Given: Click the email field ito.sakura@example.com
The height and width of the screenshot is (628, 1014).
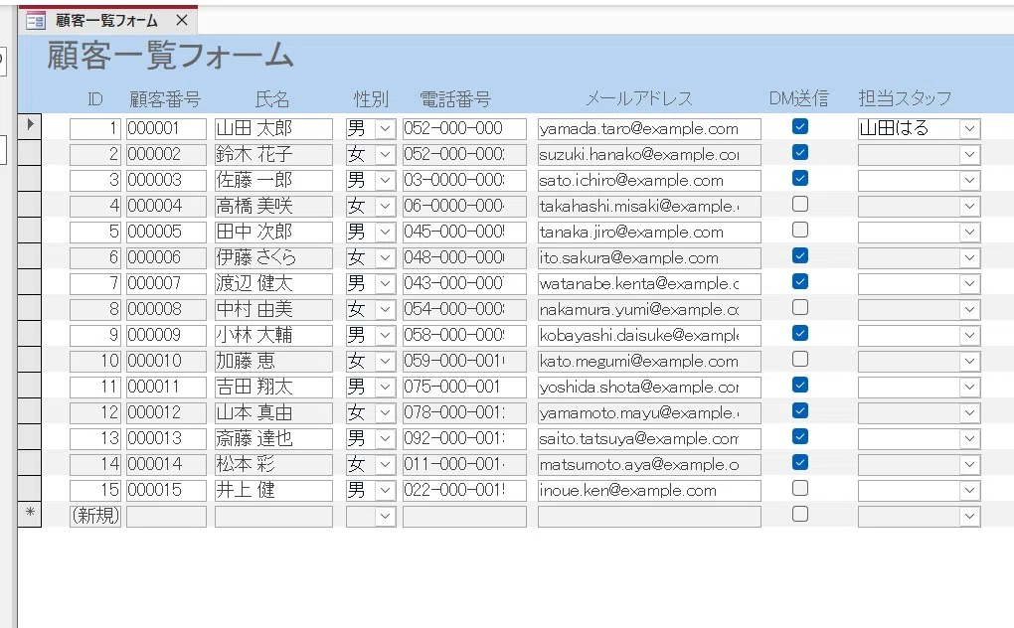Looking at the screenshot, I should pos(649,257).
